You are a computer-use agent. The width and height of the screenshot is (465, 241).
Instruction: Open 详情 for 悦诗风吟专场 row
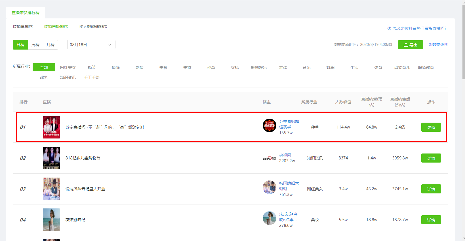[431, 189]
